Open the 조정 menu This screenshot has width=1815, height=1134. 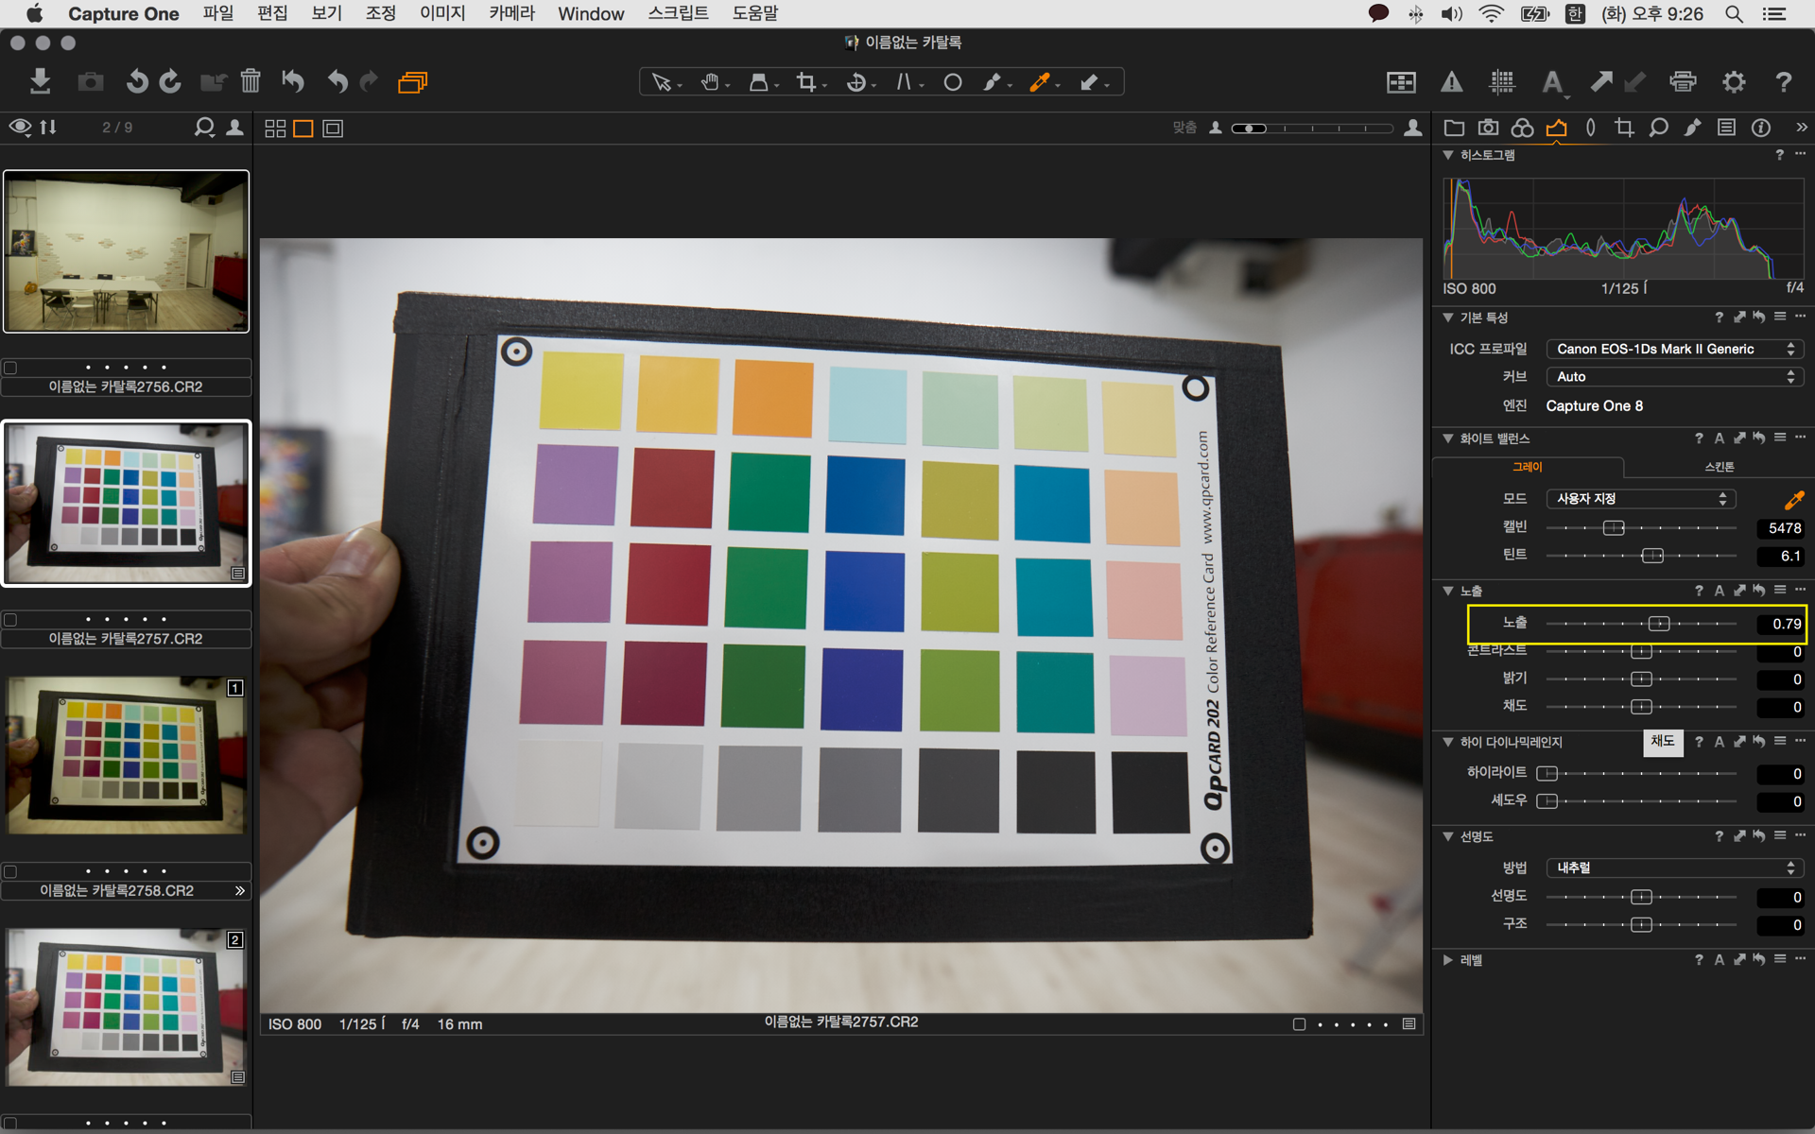click(x=380, y=13)
